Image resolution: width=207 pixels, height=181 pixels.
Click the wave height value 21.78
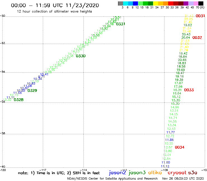pyautogui.click(x=184, y=50)
